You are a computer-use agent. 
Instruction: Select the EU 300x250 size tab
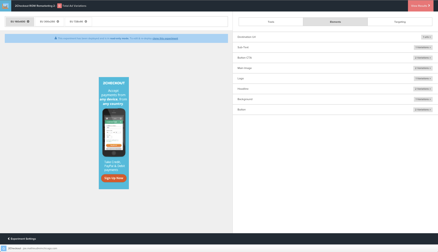coord(49,22)
